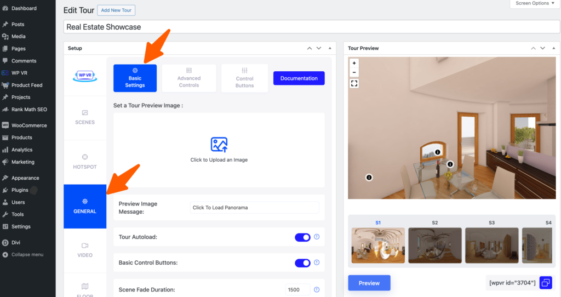Viewport: 561px width, 297px height.
Task: Click the Divi logo icon
Action: 5,243
